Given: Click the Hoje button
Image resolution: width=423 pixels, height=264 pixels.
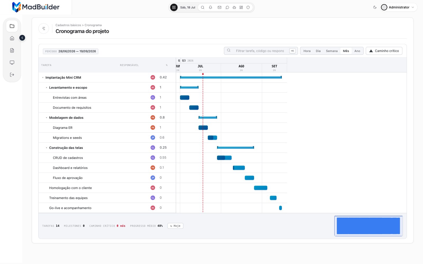Looking at the screenshot, I should tap(175, 226).
